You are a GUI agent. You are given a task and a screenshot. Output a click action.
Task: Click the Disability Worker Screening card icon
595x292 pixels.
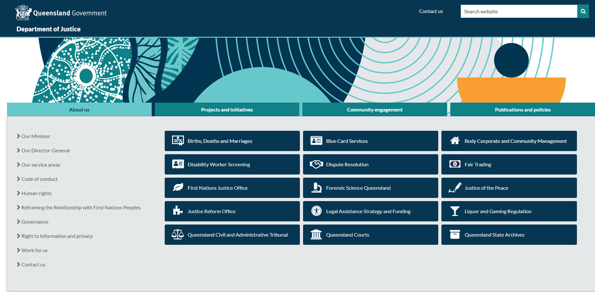[178, 164]
